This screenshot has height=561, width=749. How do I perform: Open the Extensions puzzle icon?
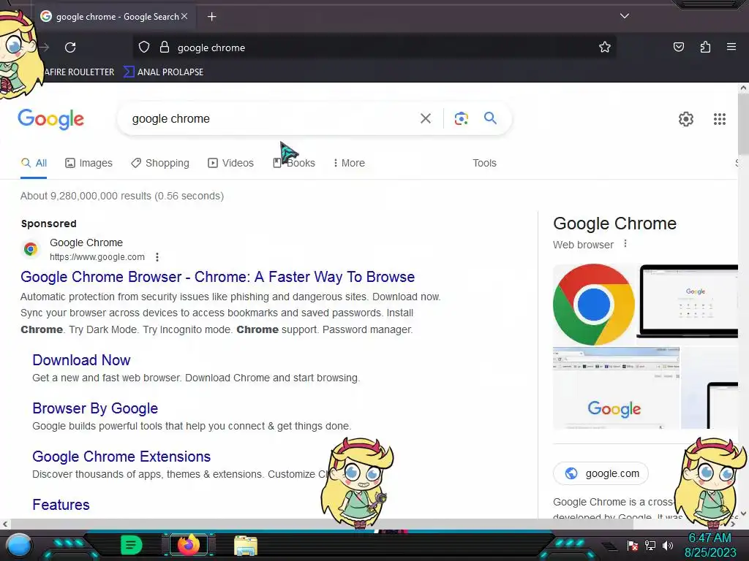[705, 47]
